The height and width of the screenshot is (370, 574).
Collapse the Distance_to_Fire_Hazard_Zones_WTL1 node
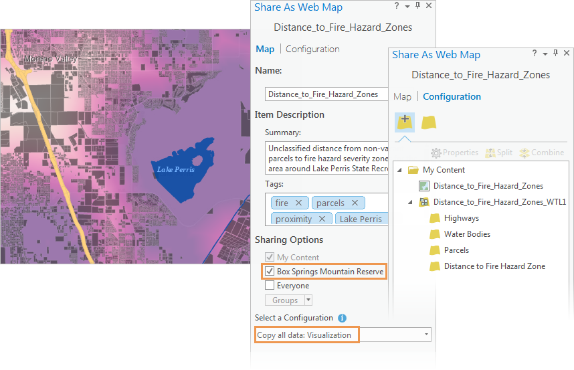[x=410, y=202]
